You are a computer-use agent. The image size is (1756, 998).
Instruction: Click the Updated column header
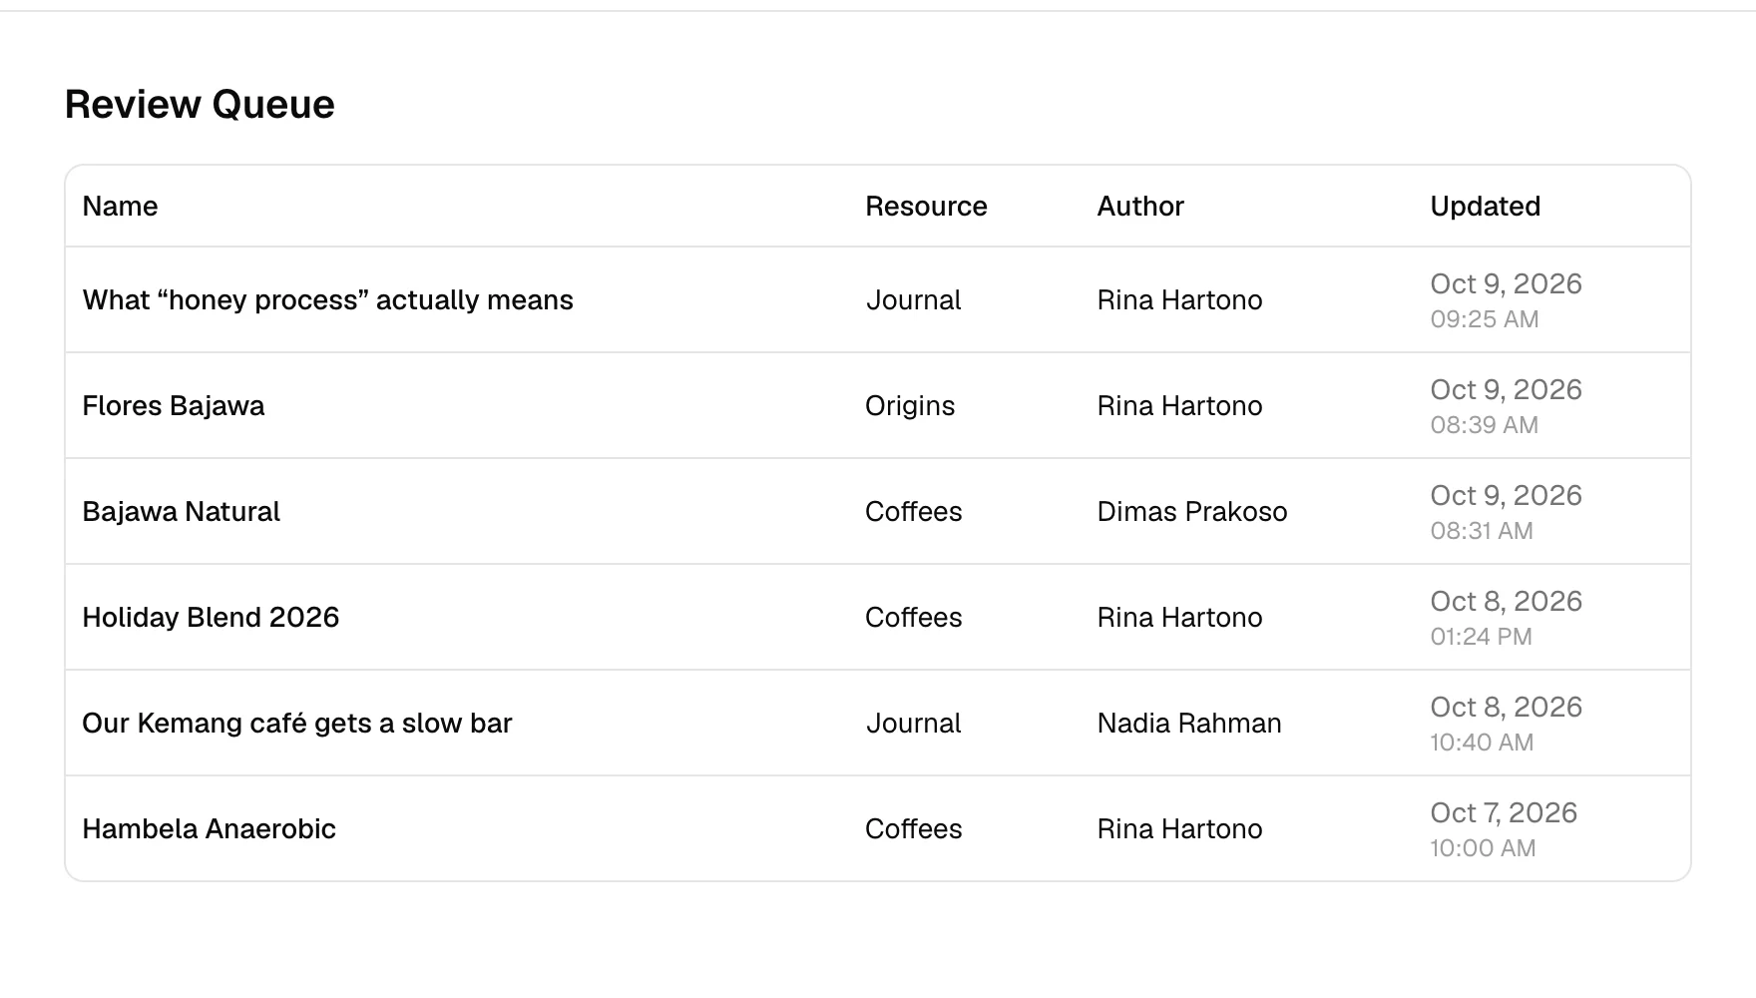point(1486,207)
